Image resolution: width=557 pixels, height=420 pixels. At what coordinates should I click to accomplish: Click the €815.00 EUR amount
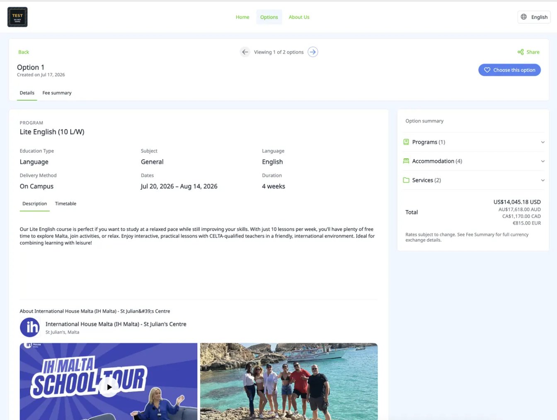pyautogui.click(x=527, y=223)
